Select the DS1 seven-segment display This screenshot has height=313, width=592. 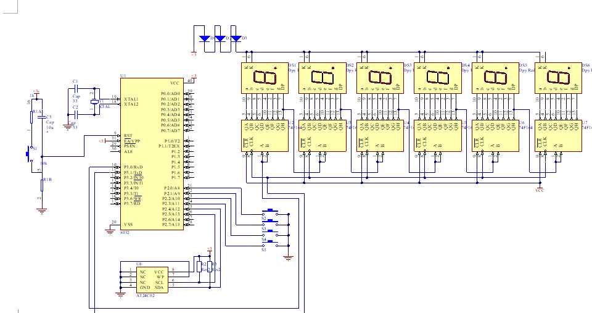(265, 78)
